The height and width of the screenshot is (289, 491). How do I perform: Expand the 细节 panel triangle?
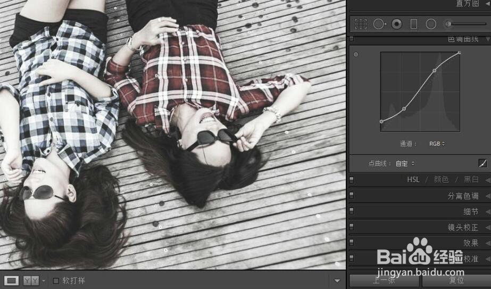488,212
